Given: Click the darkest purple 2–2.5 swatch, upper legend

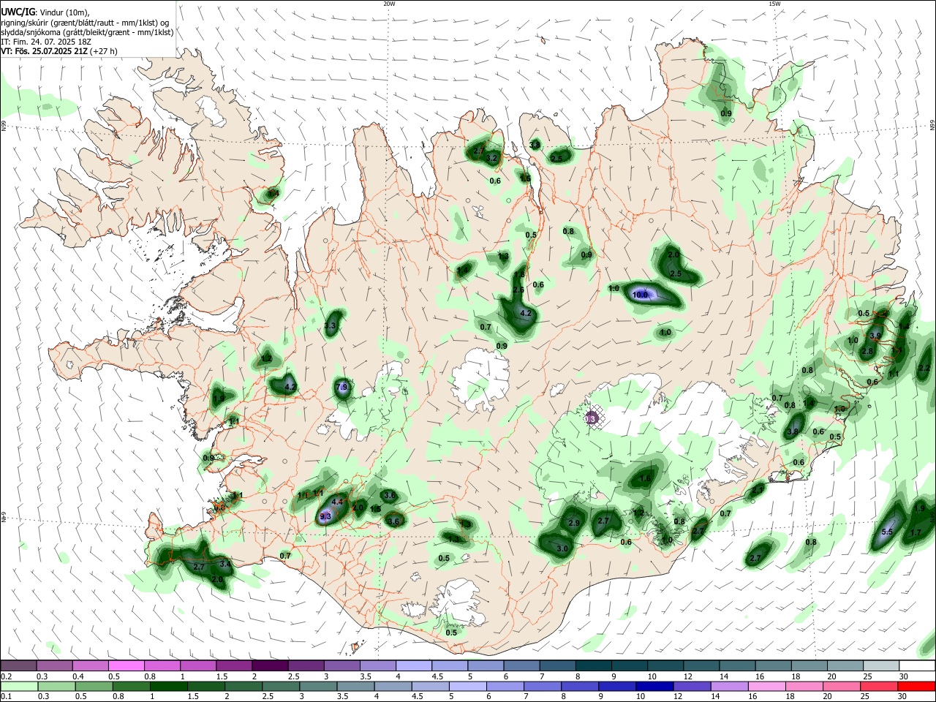Looking at the screenshot, I should click(x=270, y=666).
